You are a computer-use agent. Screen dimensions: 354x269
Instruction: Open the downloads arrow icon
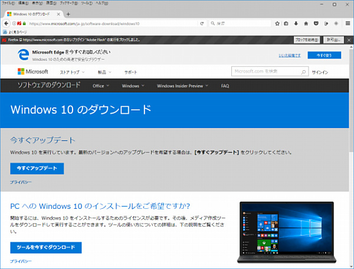click(x=296, y=24)
